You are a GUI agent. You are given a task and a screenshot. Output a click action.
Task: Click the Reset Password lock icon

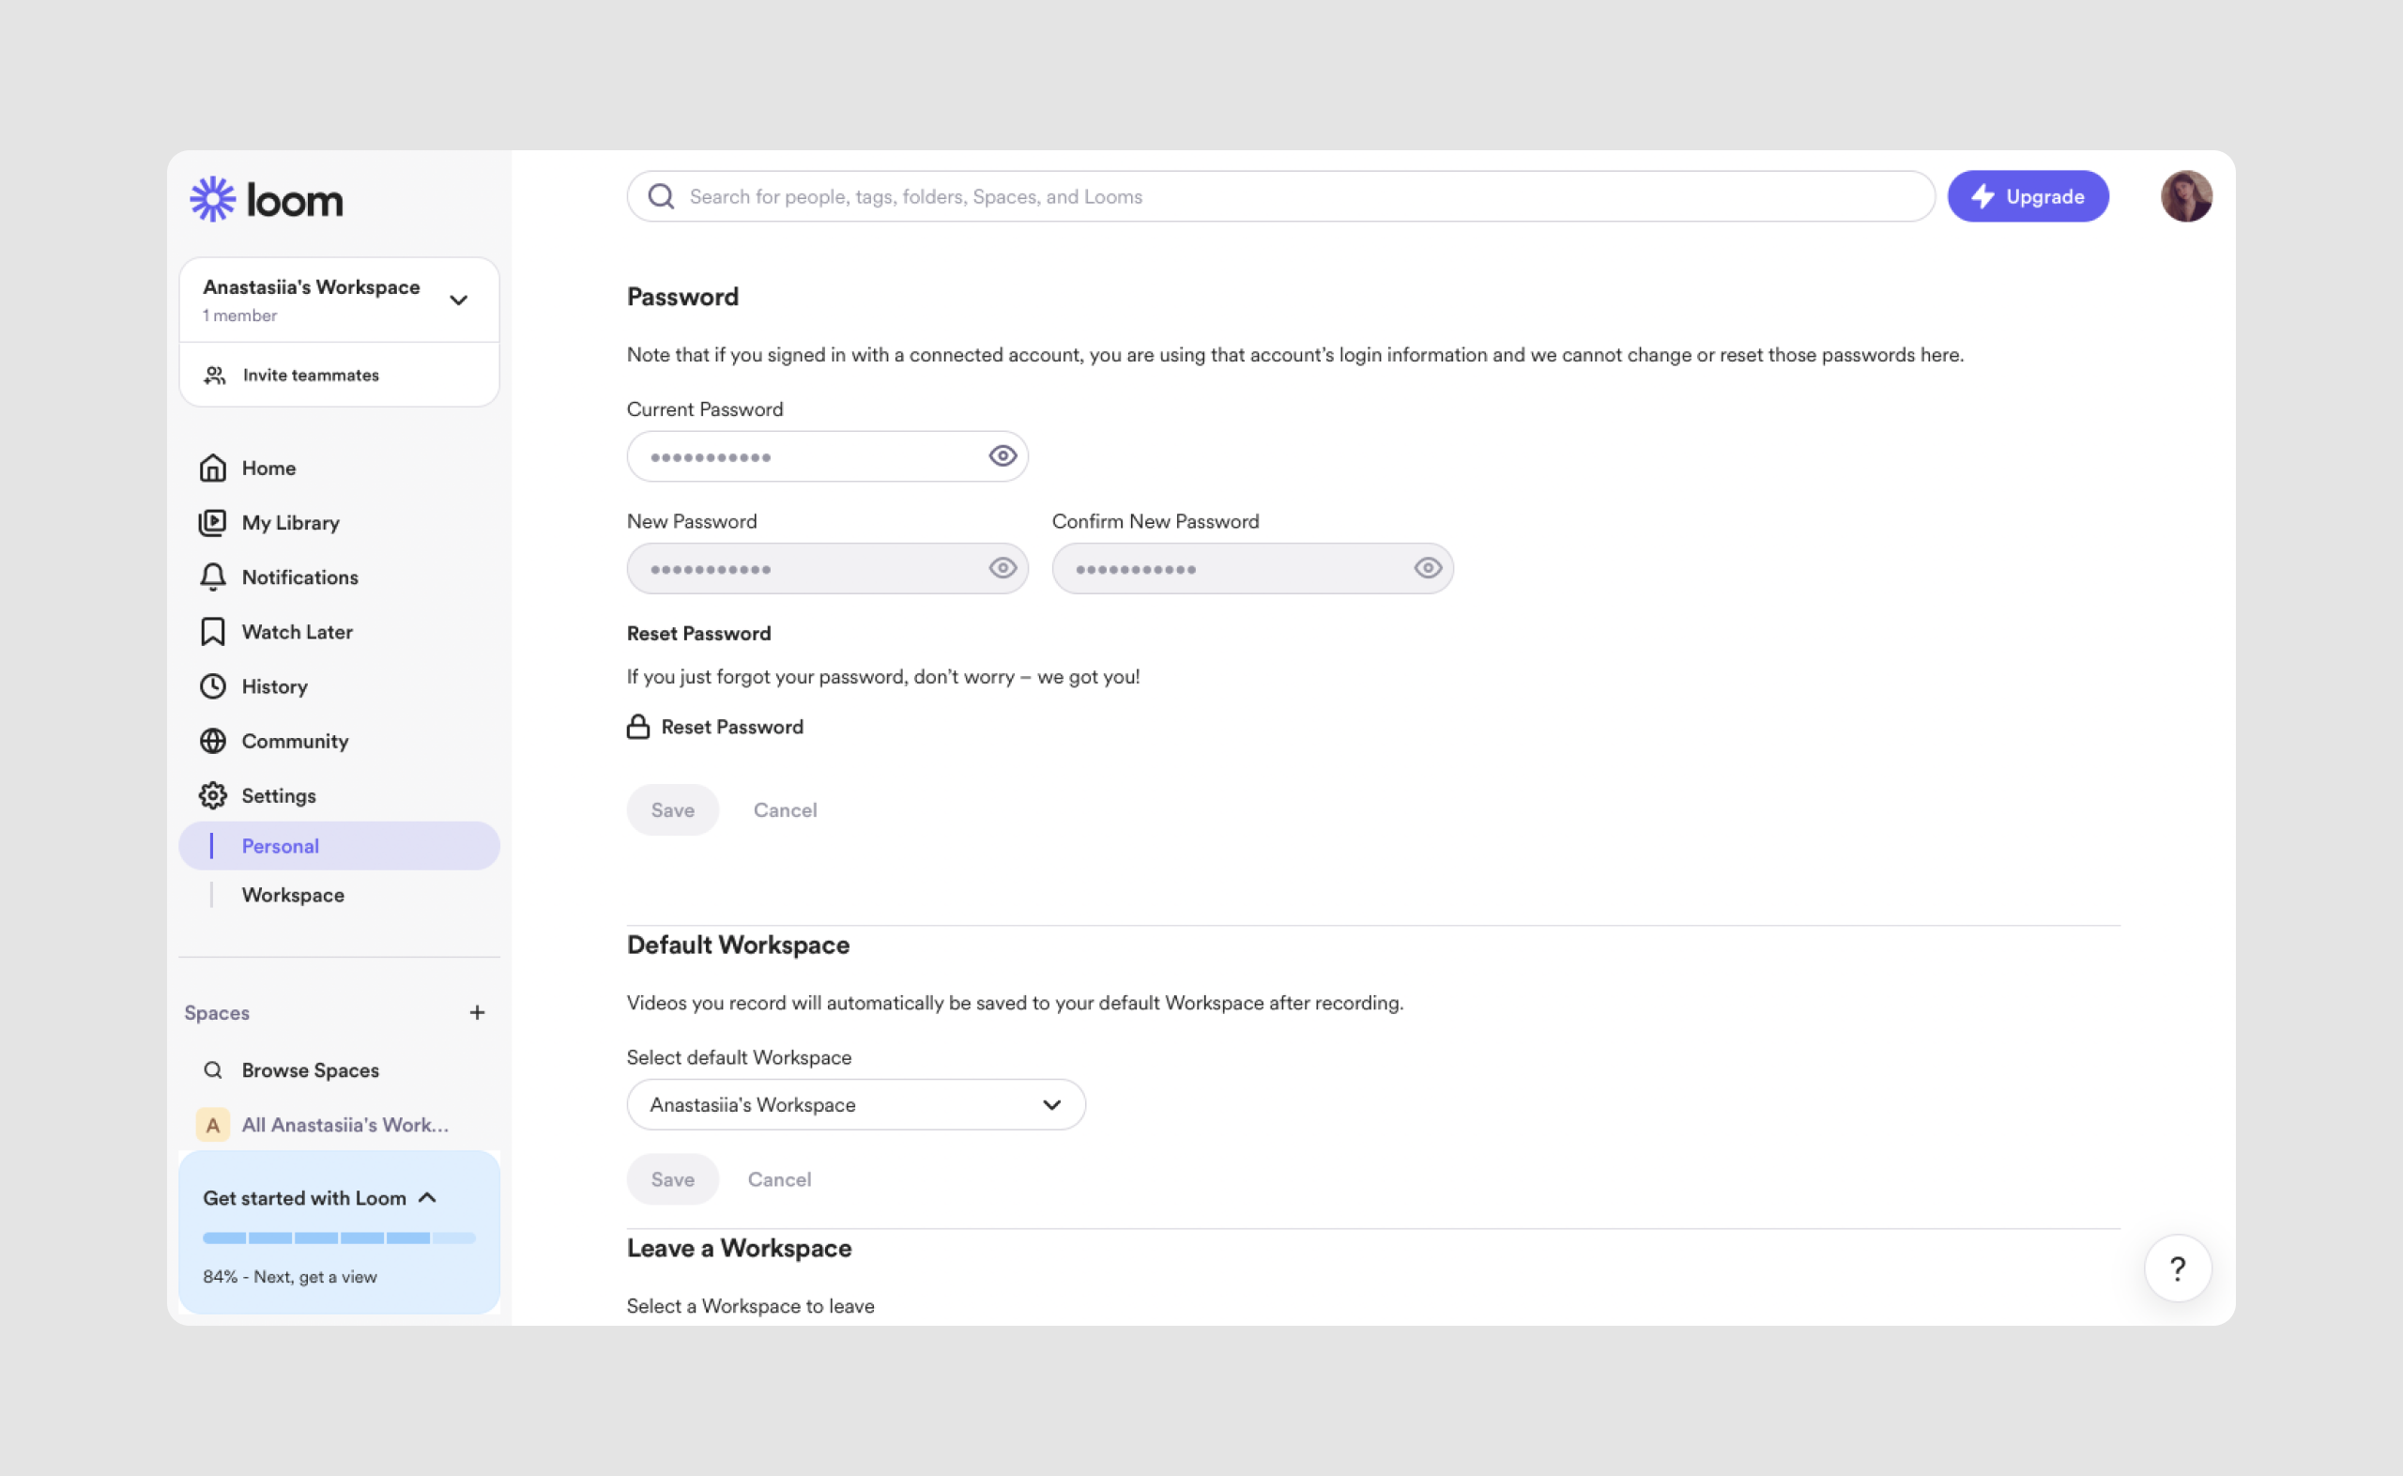(x=638, y=727)
